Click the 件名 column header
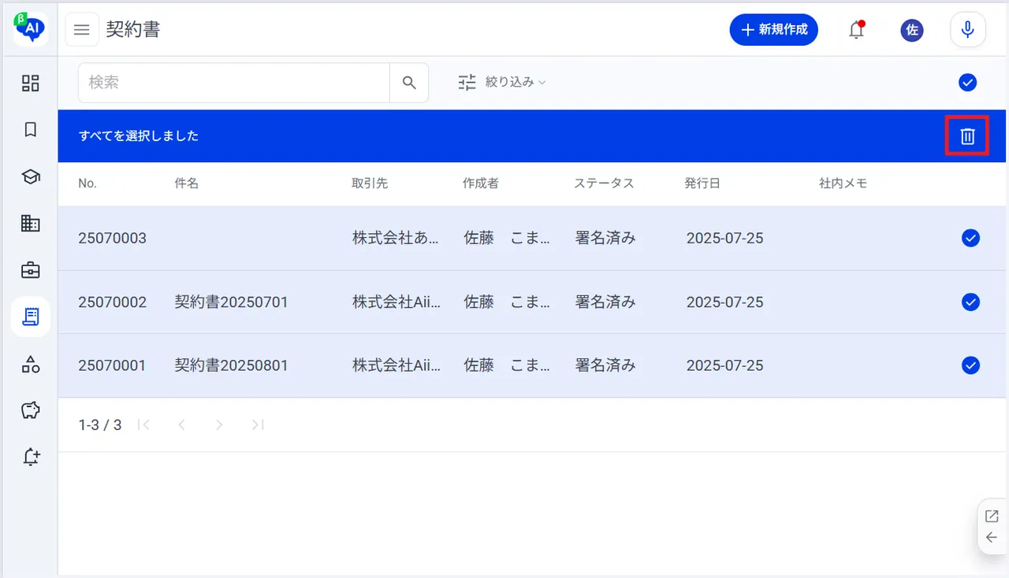 click(x=186, y=183)
